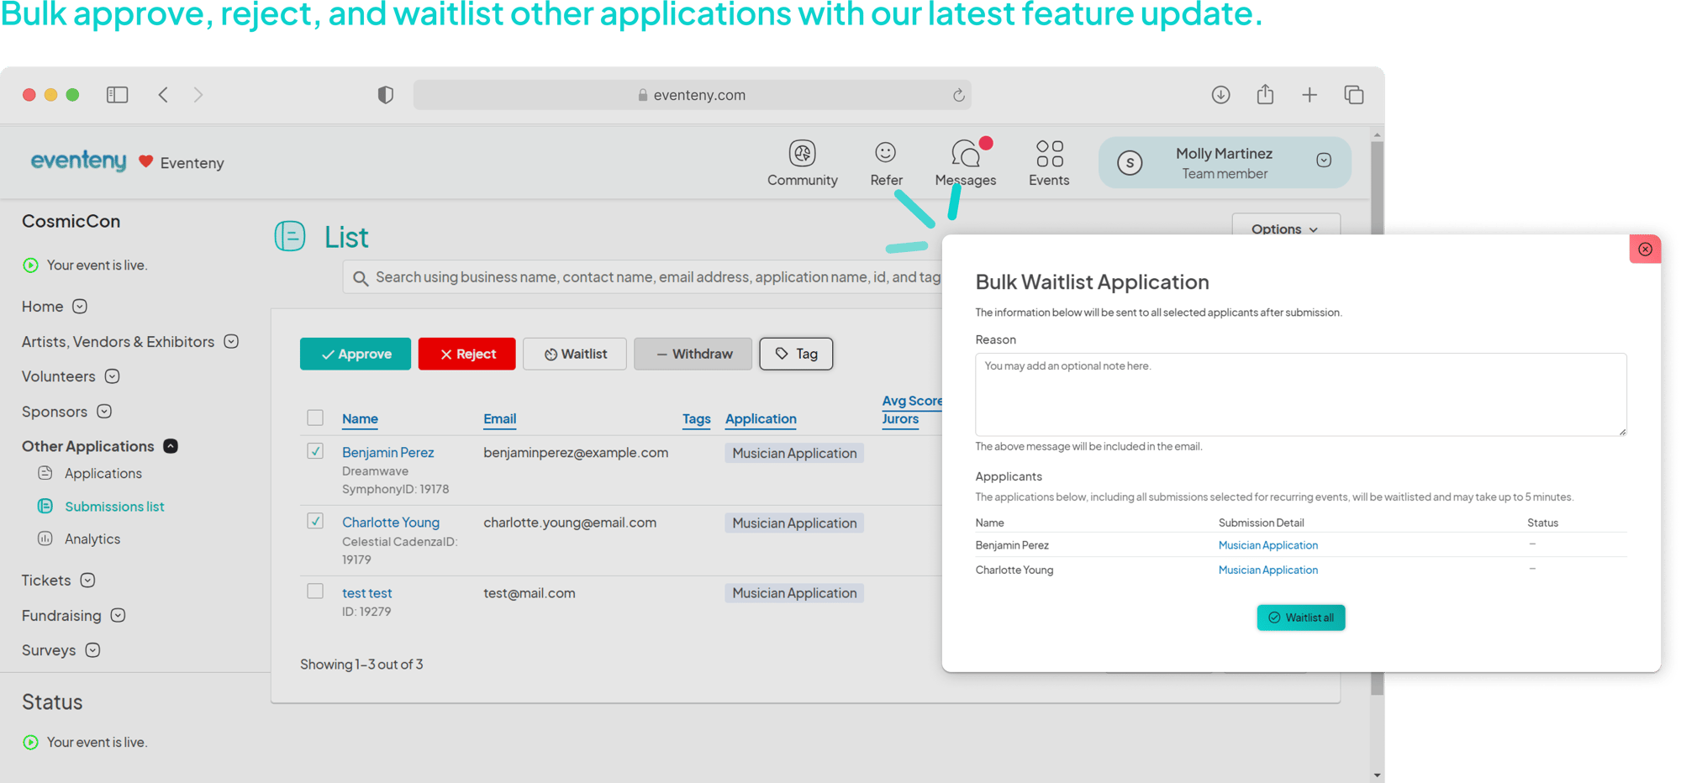Click the page vertical scrollbar down arrow

click(x=1377, y=775)
